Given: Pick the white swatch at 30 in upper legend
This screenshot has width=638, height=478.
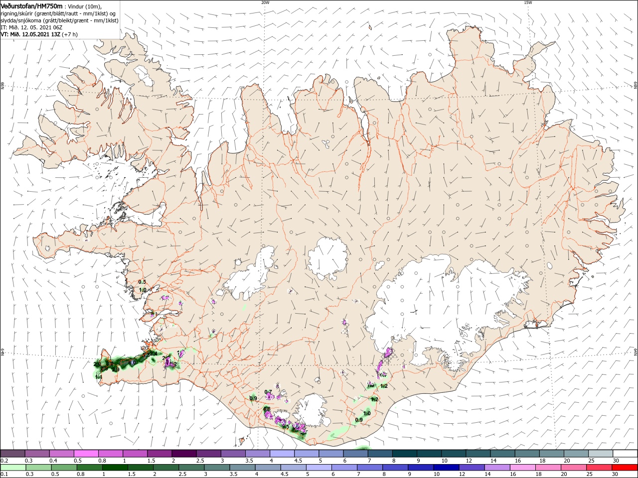Looking at the screenshot, I should coord(625,454).
